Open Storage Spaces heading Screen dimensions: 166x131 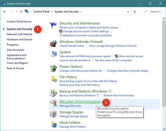pyautogui.click(x=71, y=112)
